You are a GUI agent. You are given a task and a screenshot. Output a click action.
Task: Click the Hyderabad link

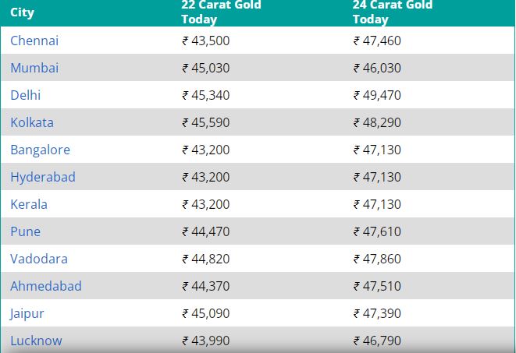[x=43, y=177]
